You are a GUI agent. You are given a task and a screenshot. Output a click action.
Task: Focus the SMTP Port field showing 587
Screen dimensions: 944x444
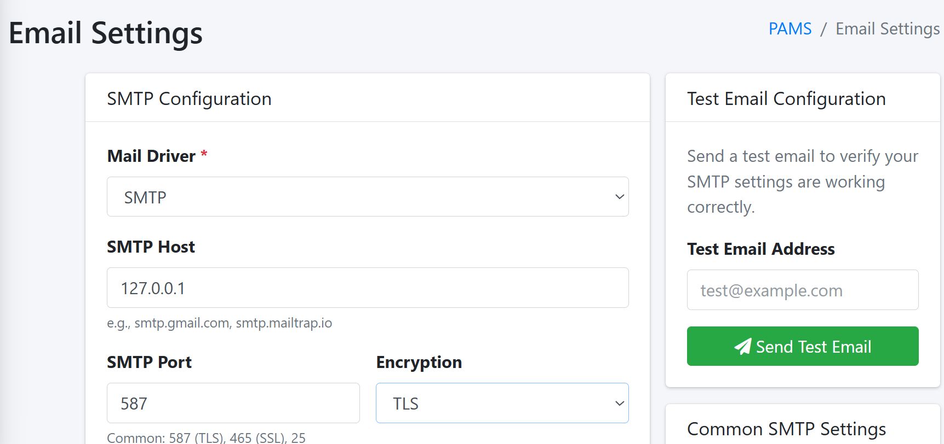pyautogui.click(x=233, y=404)
